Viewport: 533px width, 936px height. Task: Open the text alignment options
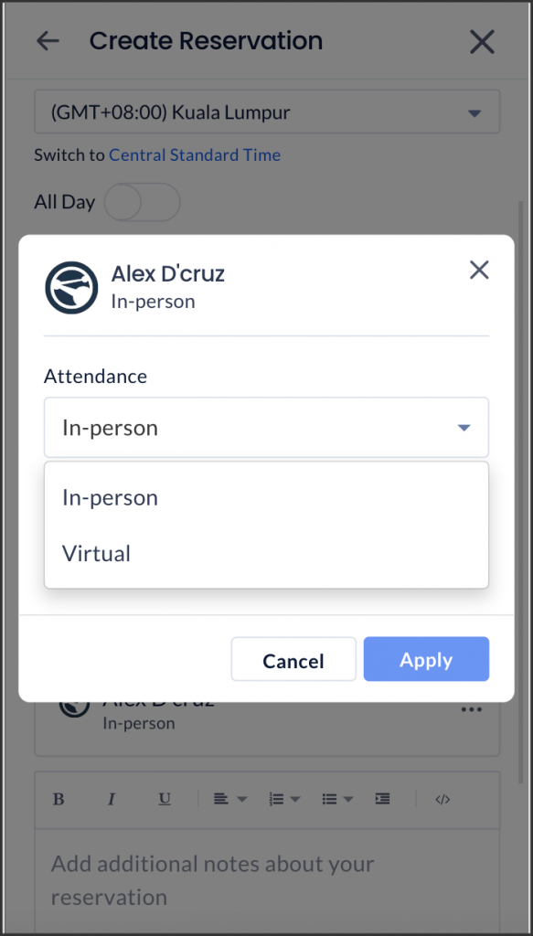230,799
